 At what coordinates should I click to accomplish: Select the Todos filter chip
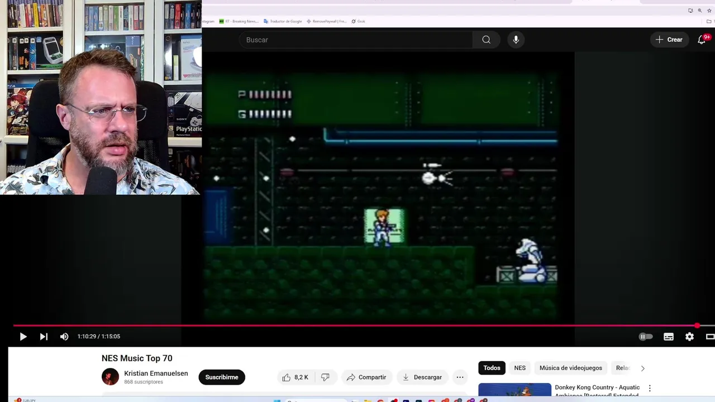pyautogui.click(x=492, y=368)
